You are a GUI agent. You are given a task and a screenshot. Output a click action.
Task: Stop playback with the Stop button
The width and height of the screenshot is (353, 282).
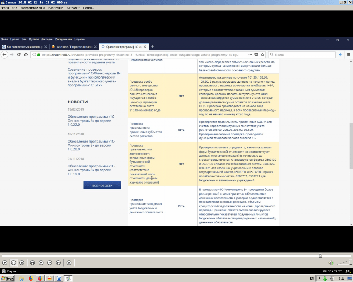22,263
